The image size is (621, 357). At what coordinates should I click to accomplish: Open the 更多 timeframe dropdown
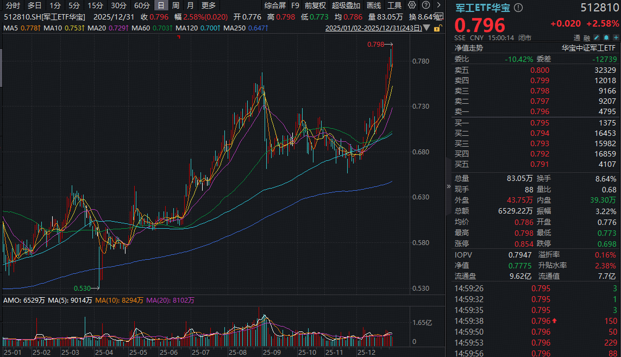(208, 5)
